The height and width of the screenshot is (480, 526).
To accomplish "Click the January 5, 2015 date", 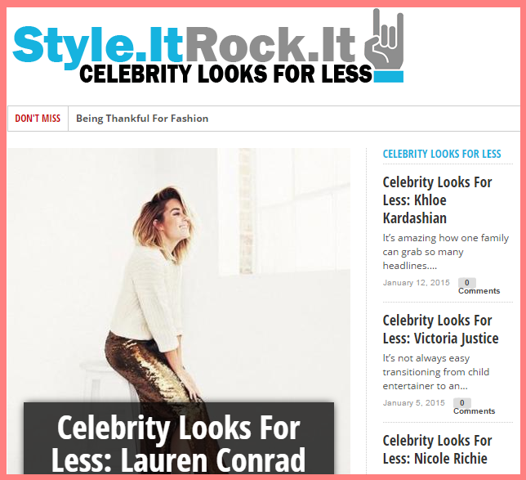I will point(413,403).
